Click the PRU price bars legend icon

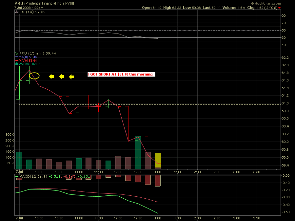(17, 54)
